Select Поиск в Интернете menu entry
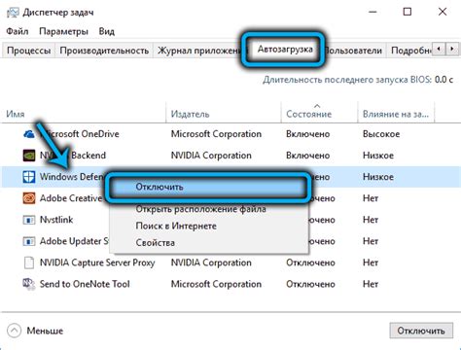The image size is (461, 350). 176,226
